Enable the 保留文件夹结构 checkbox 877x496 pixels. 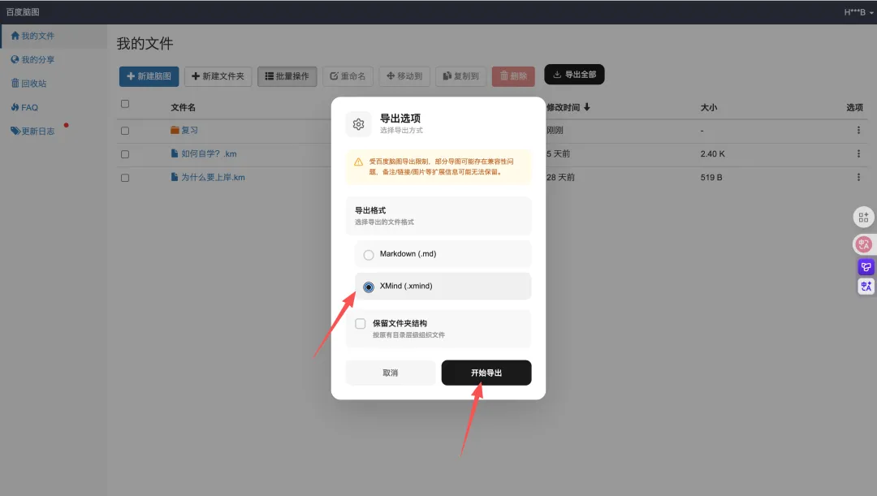361,324
